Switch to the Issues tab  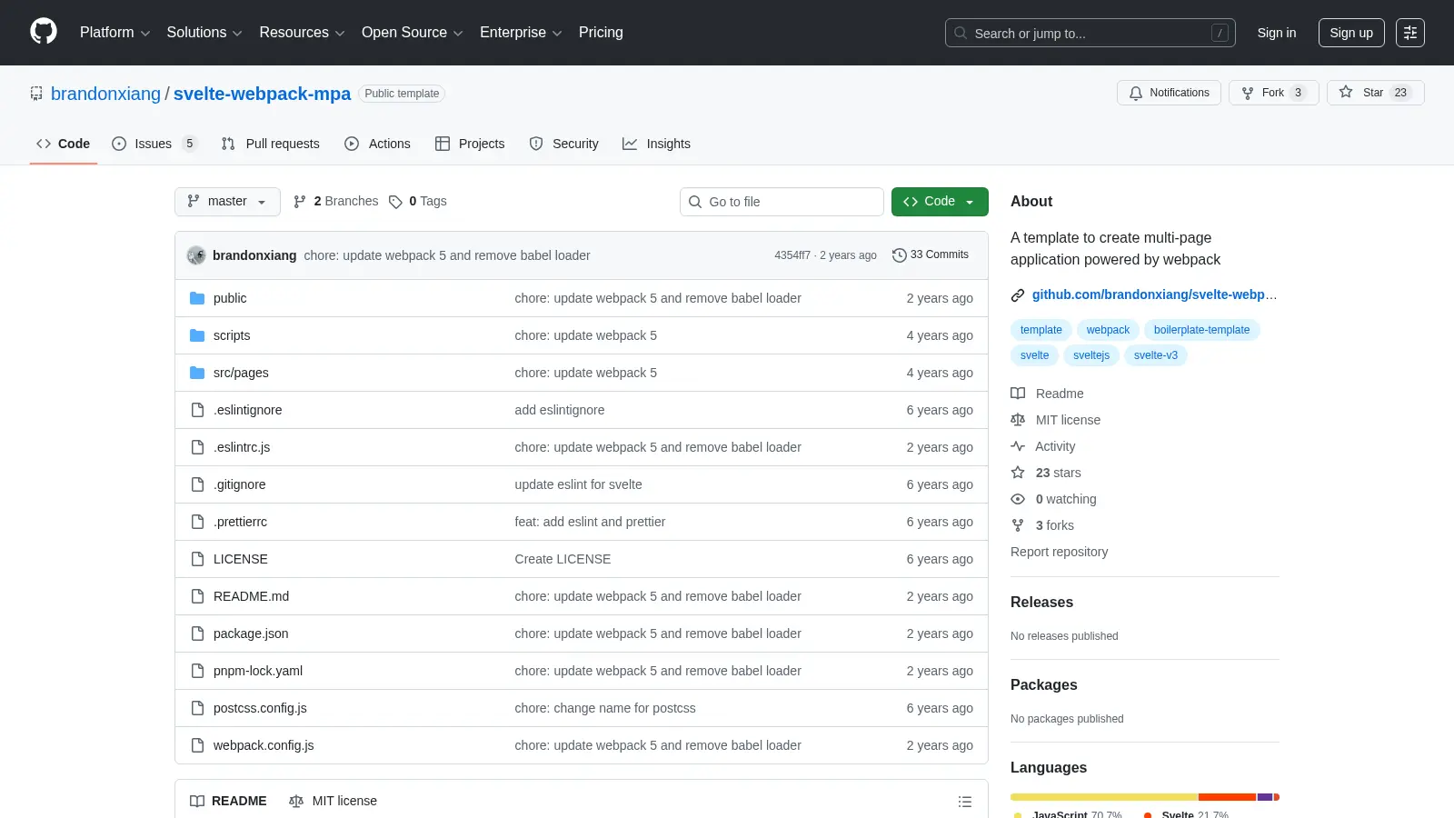point(154,144)
